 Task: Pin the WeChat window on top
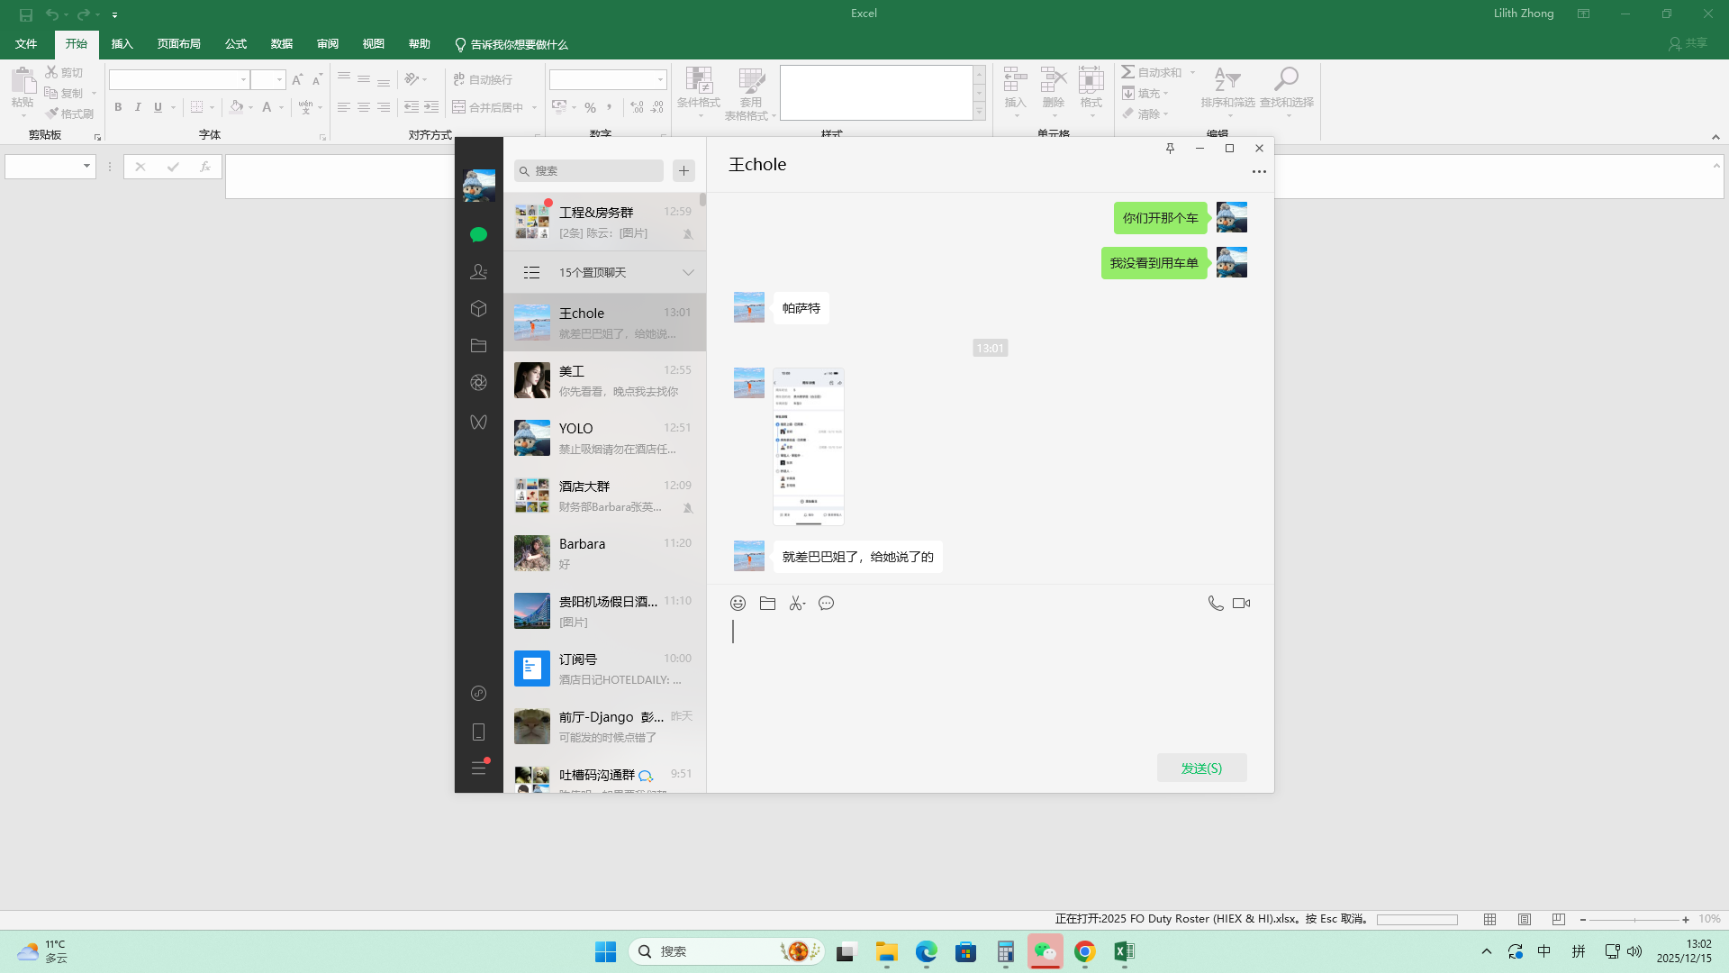pyautogui.click(x=1170, y=149)
